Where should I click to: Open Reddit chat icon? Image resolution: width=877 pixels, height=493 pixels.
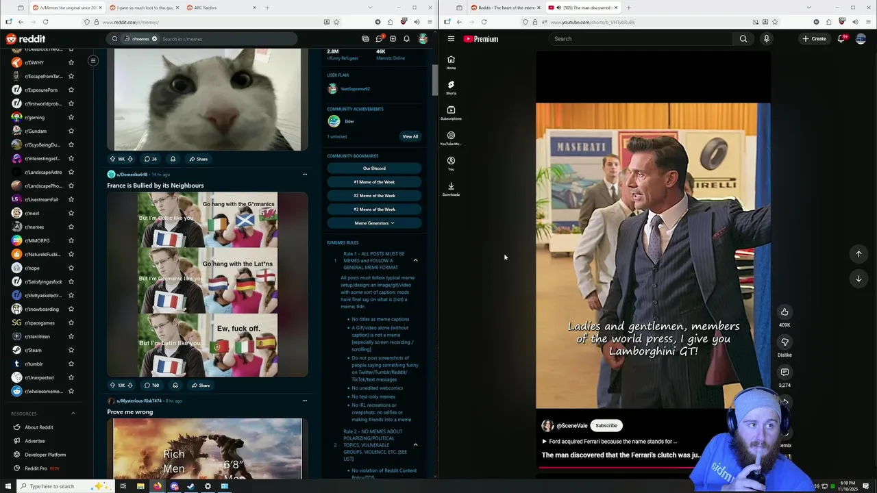tap(379, 39)
